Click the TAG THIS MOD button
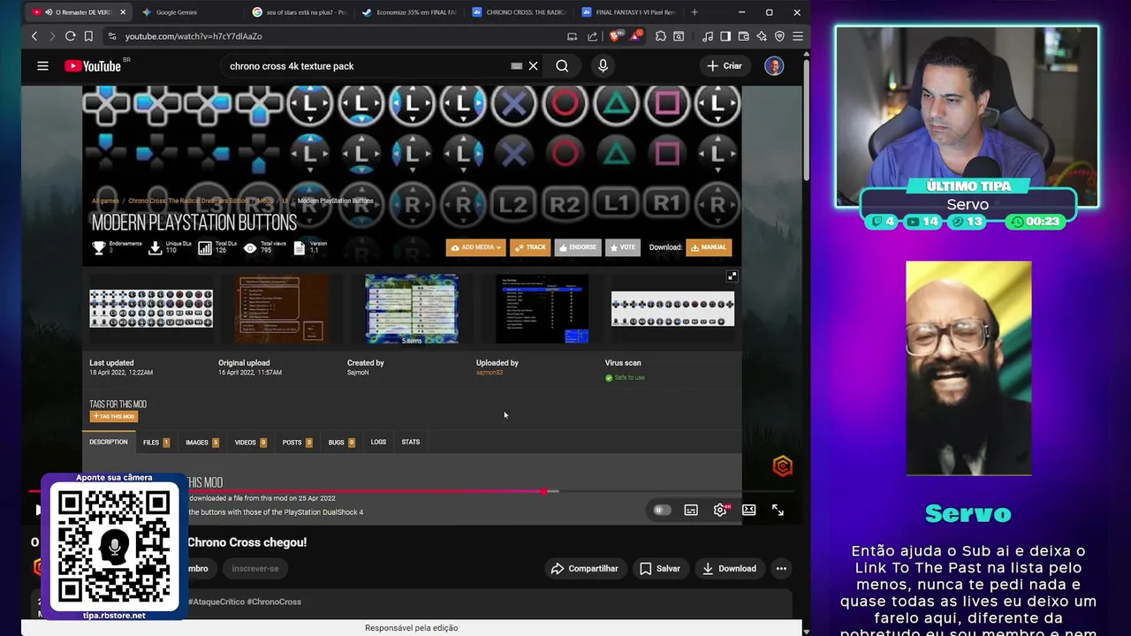1131x636 pixels. 114,416
